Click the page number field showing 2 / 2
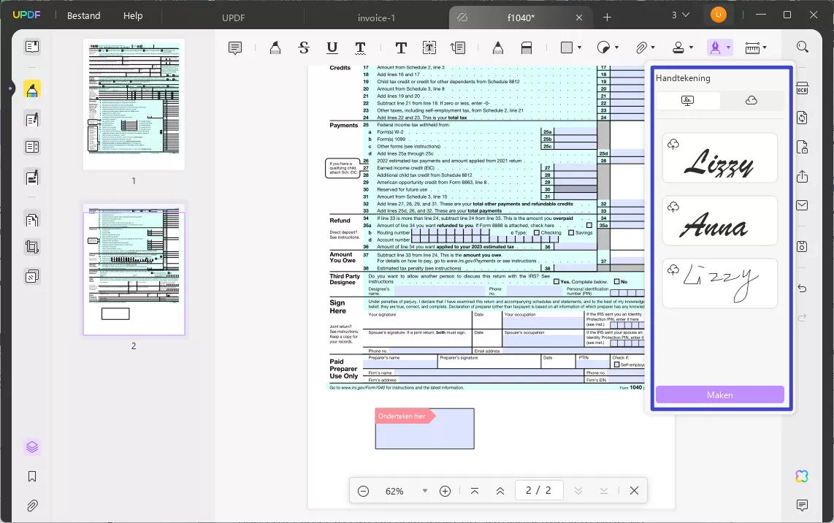 click(x=538, y=491)
